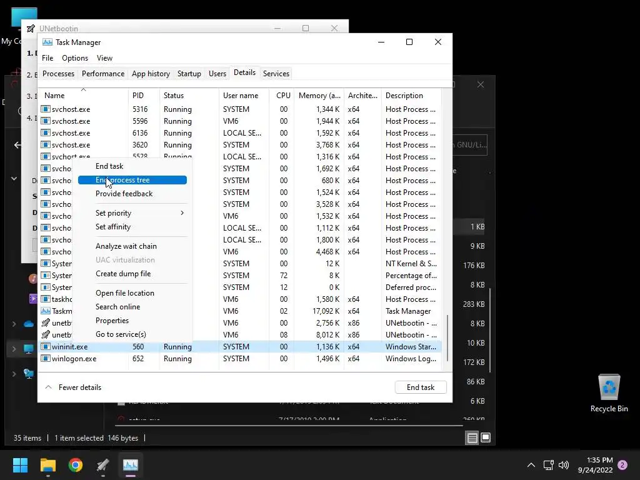Sort by the User name column header

point(244,95)
